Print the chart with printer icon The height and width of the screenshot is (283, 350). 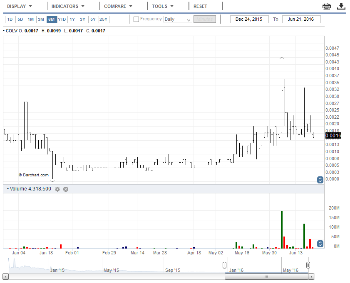(x=327, y=6)
